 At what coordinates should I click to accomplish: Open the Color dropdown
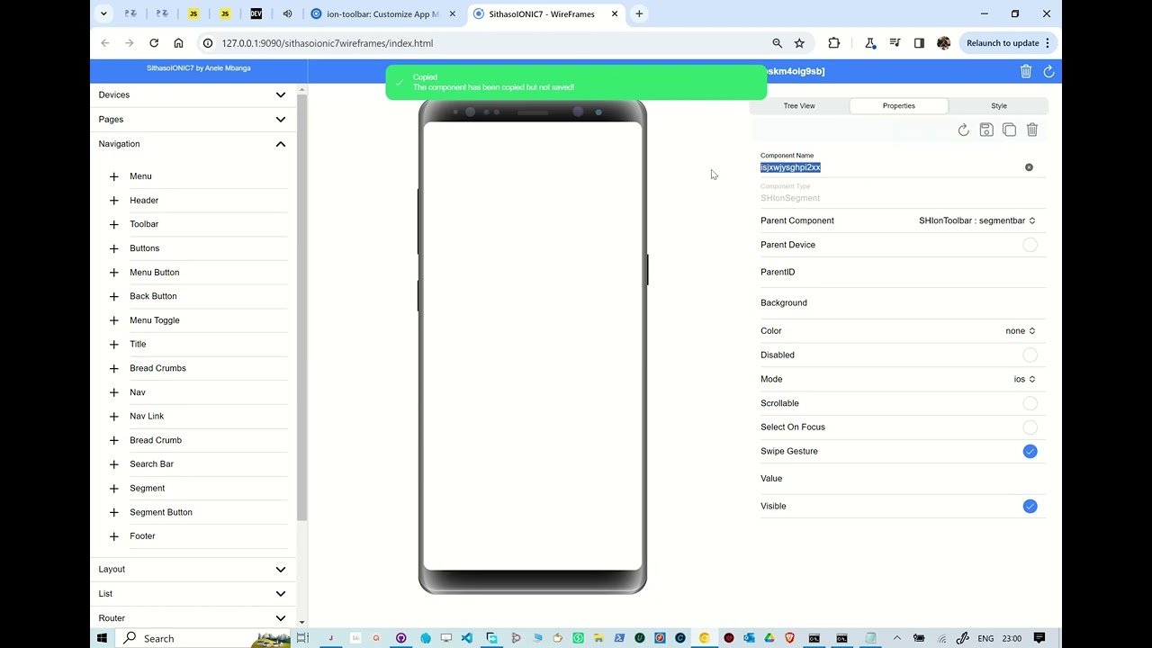(1021, 331)
